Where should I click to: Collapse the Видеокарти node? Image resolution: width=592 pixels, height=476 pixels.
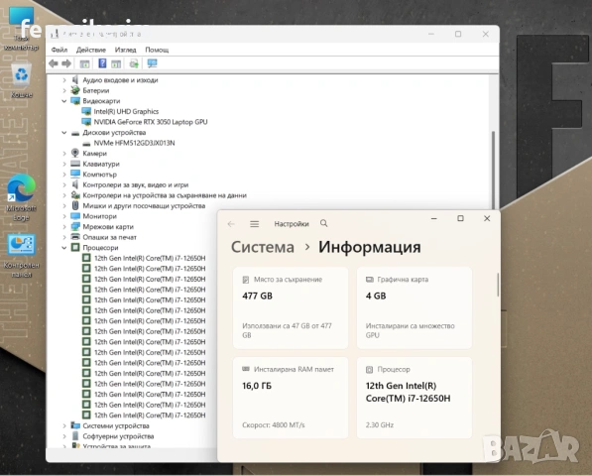click(64, 101)
